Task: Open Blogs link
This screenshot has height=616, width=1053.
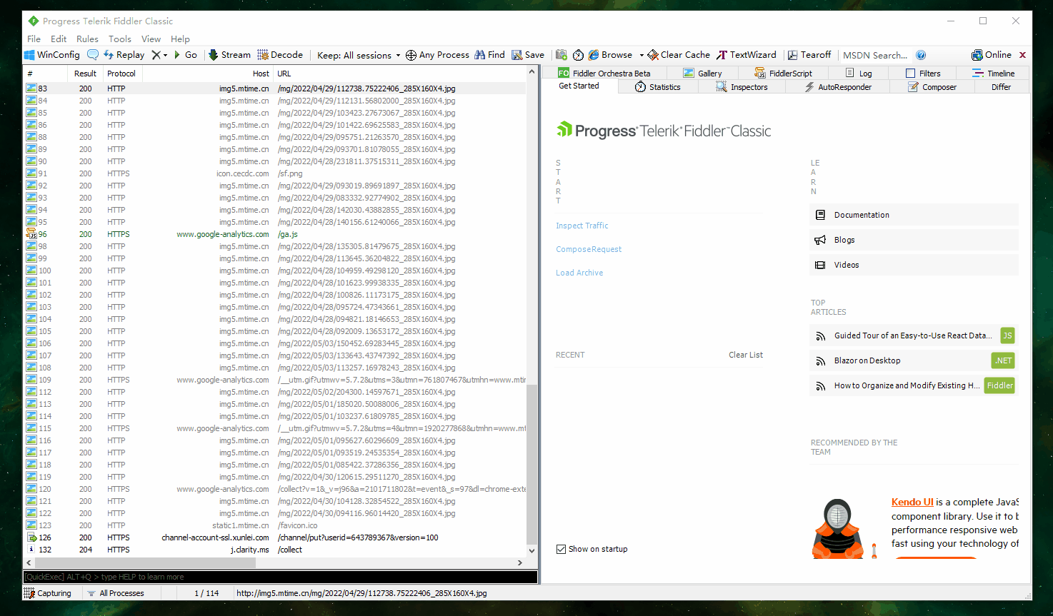Action: pos(914,240)
